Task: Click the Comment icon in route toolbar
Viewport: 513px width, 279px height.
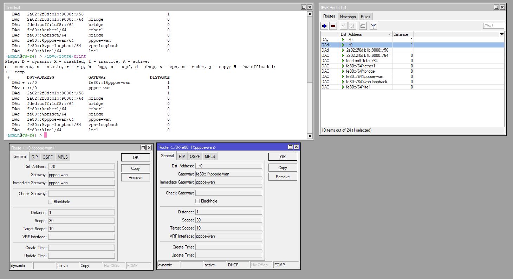Action: (x=363, y=26)
